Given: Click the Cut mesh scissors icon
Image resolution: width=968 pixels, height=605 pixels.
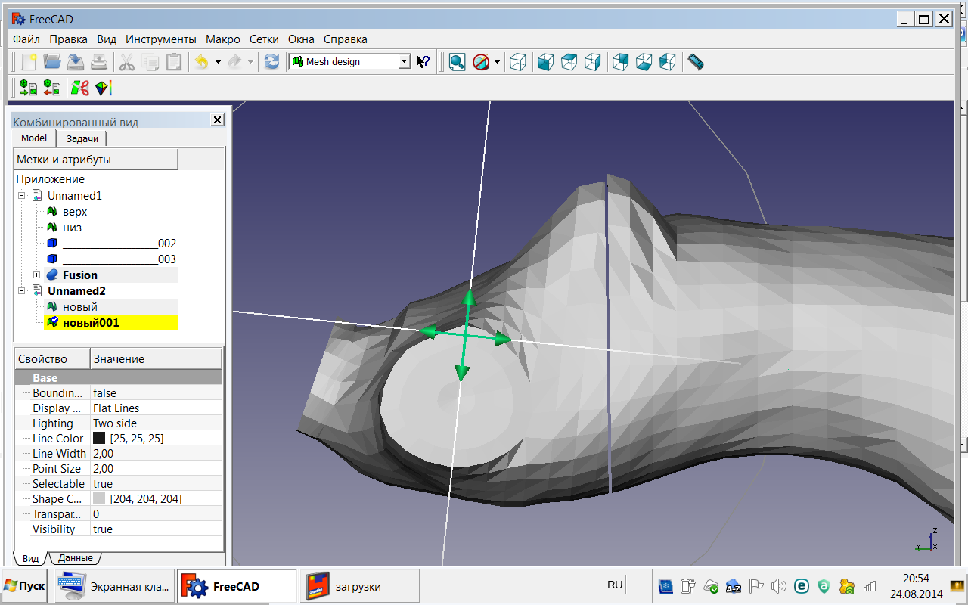Looking at the screenshot, I should (79, 88).
